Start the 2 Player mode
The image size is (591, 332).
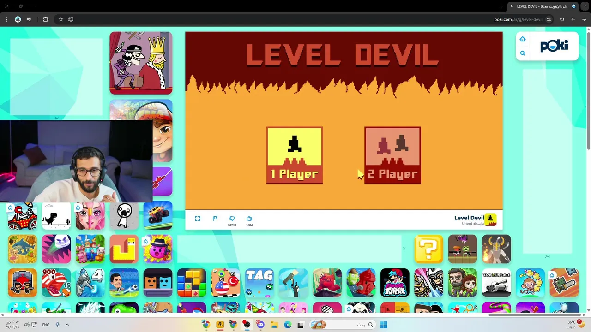point(392,156)
